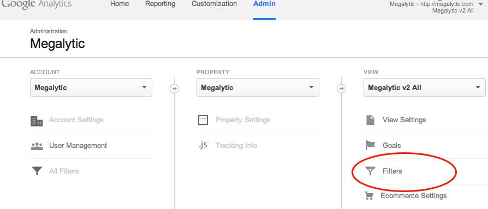488x209 pixels.
Task: Click the Goals flag icon
Action: pyautogui.click(x=370, y=145)
